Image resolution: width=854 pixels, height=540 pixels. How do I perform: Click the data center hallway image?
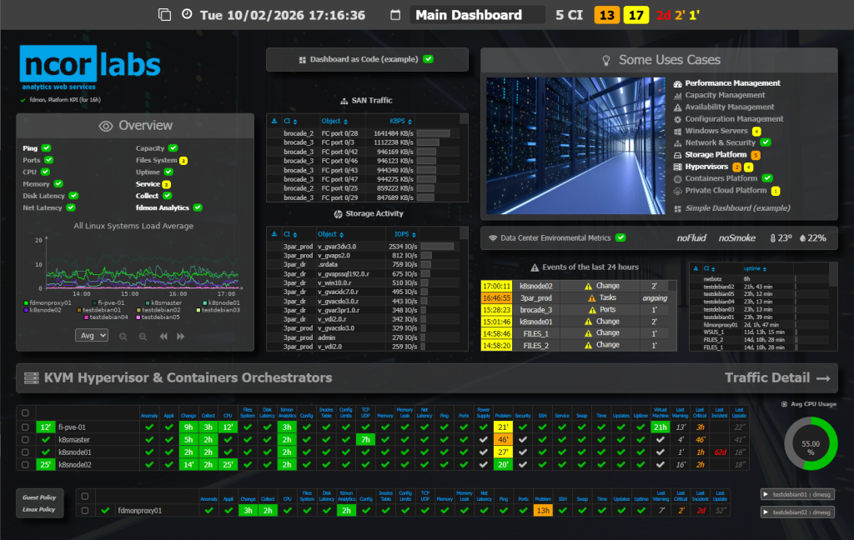tap(575, 147)
